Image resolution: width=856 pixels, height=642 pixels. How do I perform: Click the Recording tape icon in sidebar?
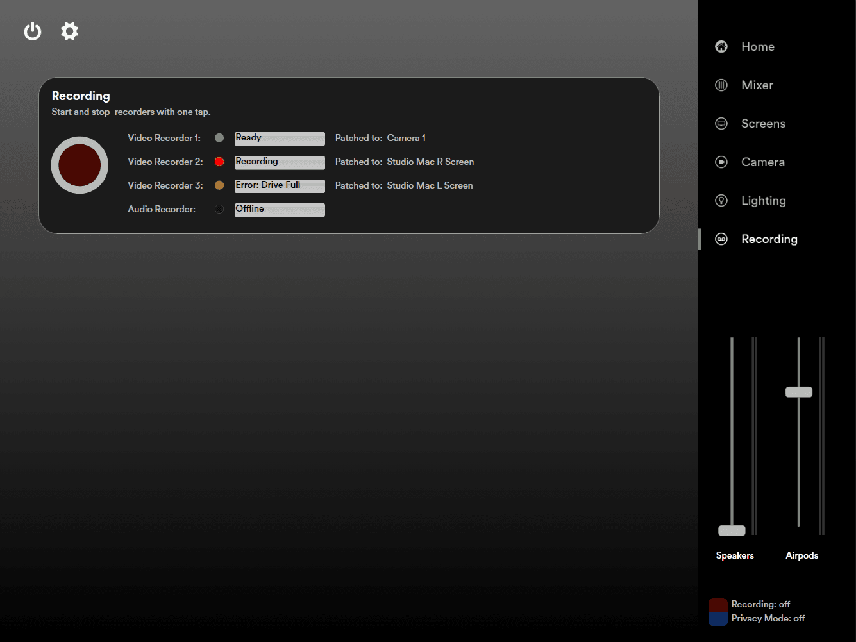pyautogui.click(x=721, y=239)
